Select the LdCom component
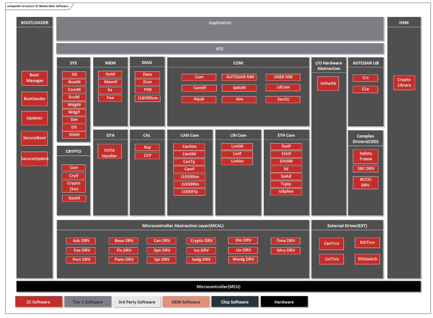Viewport: 433px width, 318px height. [283, 87]
